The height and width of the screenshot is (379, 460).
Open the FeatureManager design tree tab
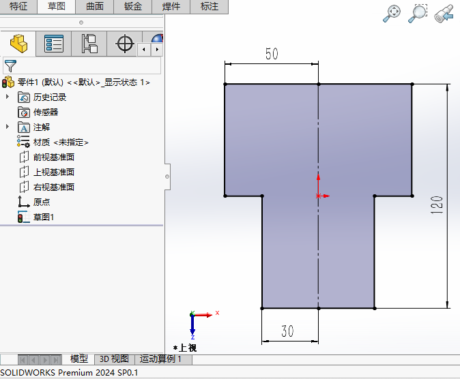tap(18, 44)
